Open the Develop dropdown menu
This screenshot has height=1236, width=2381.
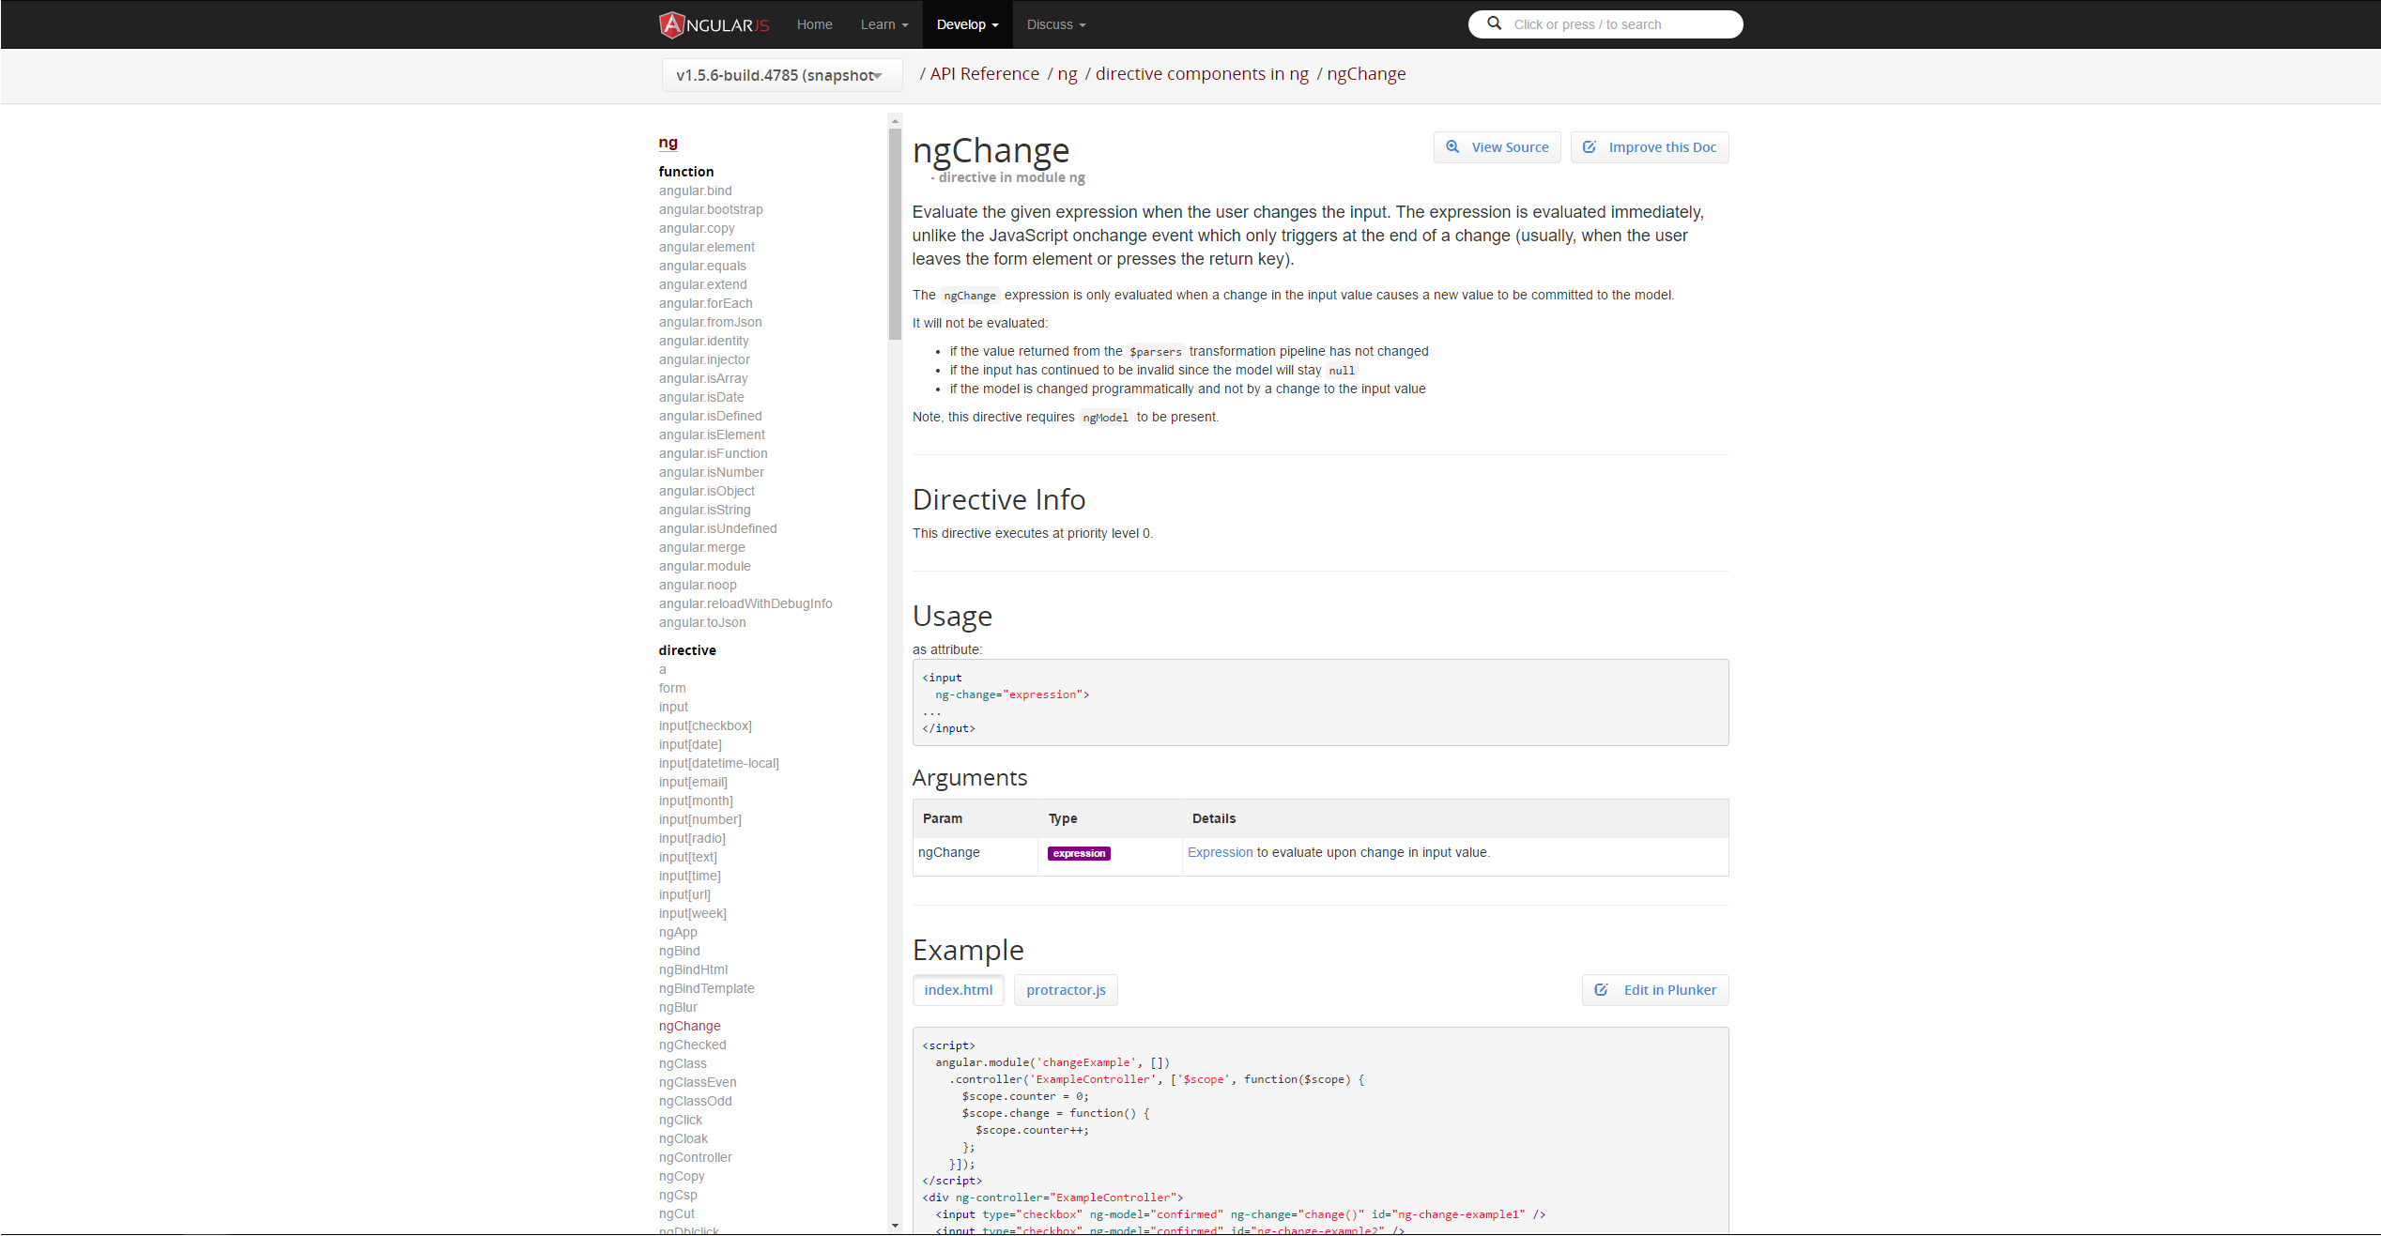pos(967,24)
